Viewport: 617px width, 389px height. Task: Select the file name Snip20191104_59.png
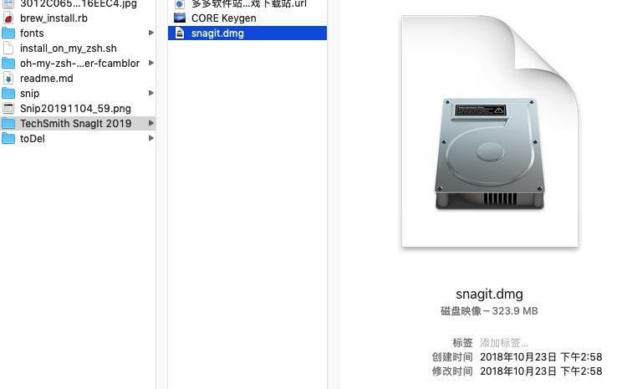(75, 108)
